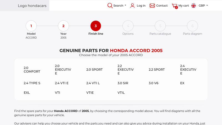Open the My cart link

[184, 6]
